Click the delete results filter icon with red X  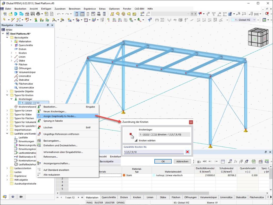tap(200, 14)
